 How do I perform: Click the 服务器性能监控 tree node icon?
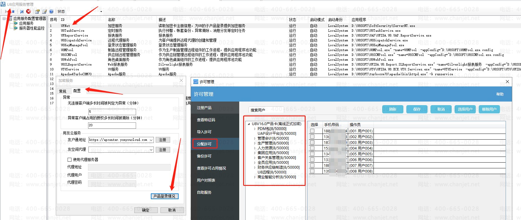coord(15,28)
